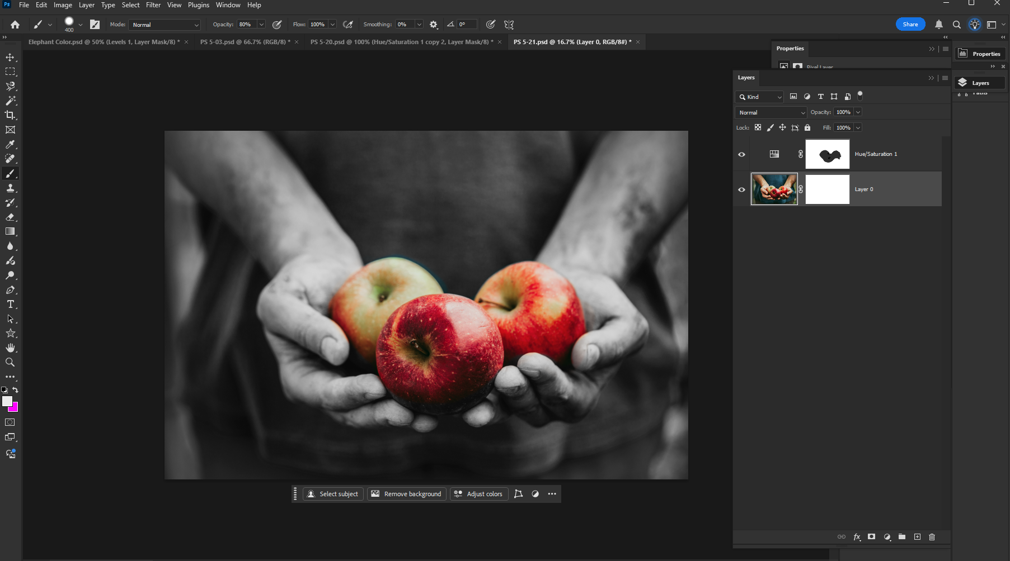Select the Clone Stamp tool

pyautogui.click(x=10, y=188)
